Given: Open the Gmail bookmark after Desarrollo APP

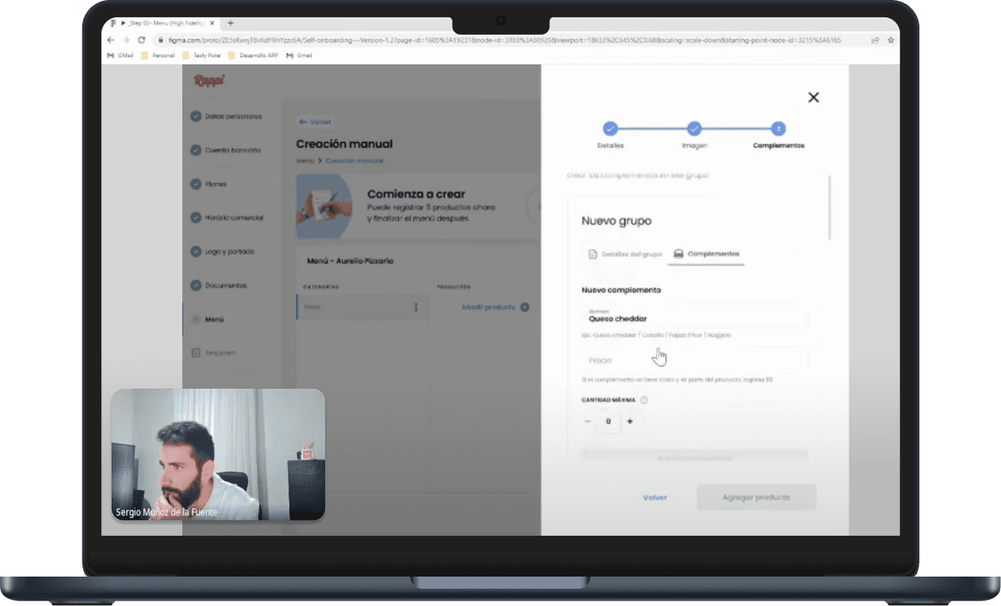Looking at the screenshot, I should (x=299, y=55).
